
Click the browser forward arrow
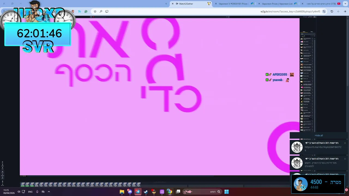click(338, 11)
